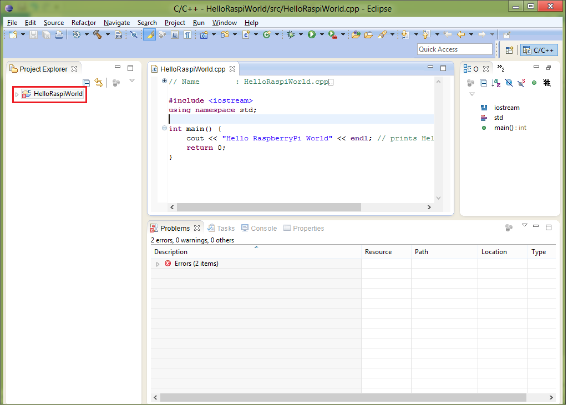Click the hammer Build icon
This screenshot has width=568, height=405.
coord(98,35)
